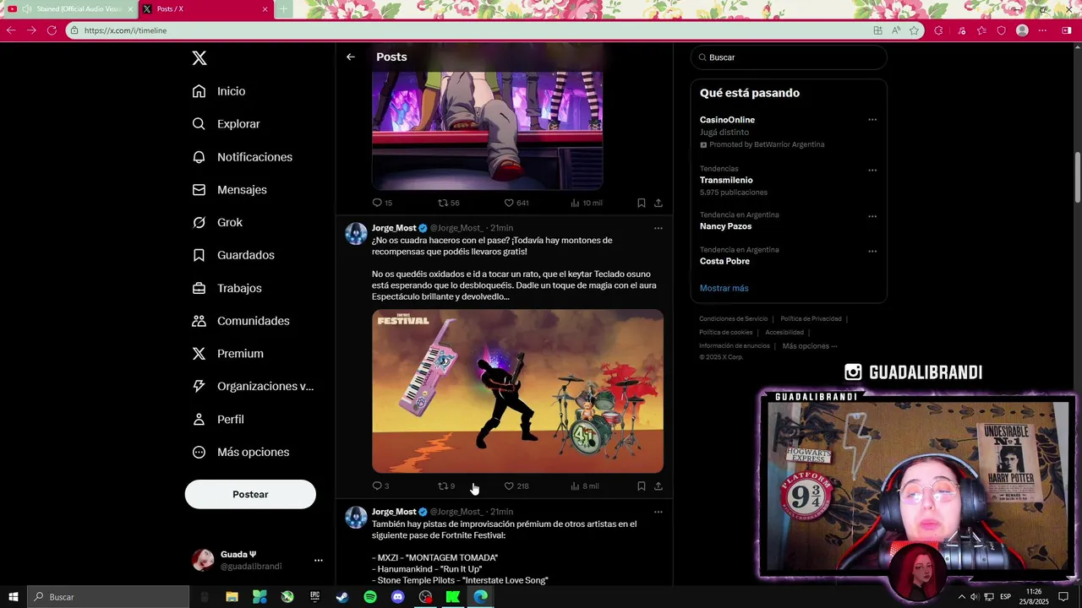Screen dimensions: 1082x608
Task: Open the Fortnite Festival image in the post
Action: click(517, 391)
